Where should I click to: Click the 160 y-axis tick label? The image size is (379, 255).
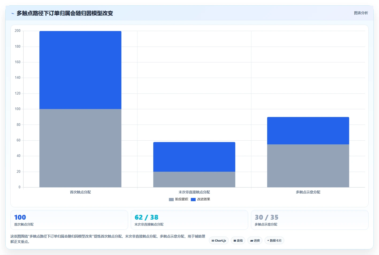click(18, 62)
